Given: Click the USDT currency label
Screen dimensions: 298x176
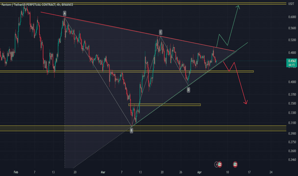Looking at the screenshot, I should click(291, 4).
